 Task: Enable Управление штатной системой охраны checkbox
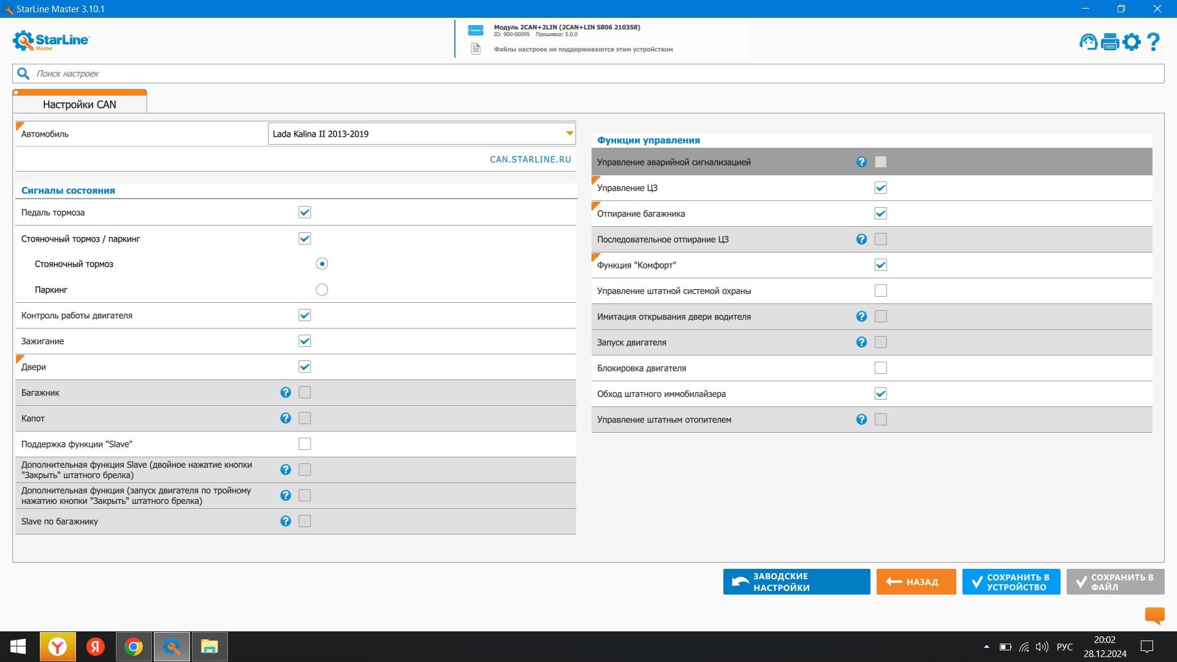pyautogui.click(x=880, y=291)
